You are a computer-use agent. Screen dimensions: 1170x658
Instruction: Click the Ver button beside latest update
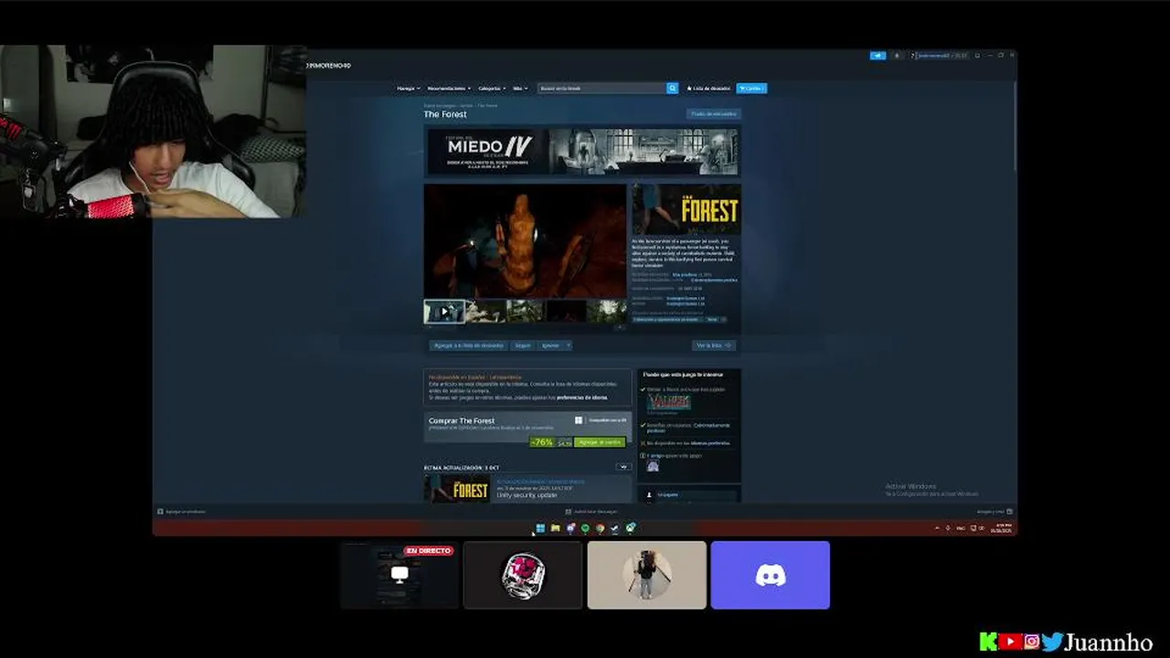pyautogui.click(x=624, y=467)
